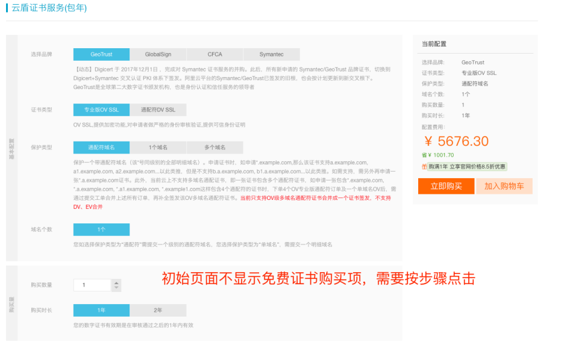Increase purchase quantity with up arrow
This screenshot has height=342, width=570.
(x=116, y=282)
